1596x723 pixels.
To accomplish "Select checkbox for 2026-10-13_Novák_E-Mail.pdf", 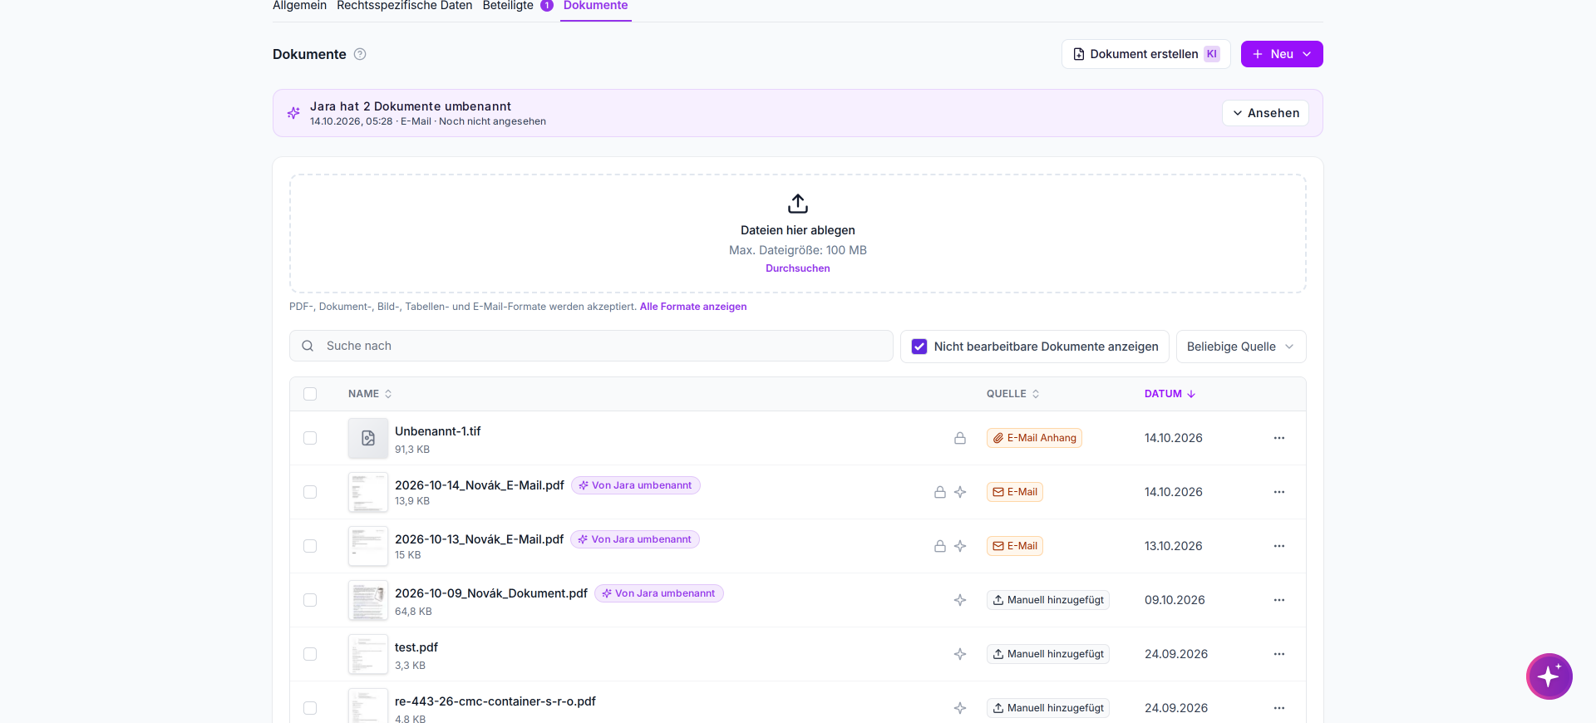I will click(x=310, y=546).
